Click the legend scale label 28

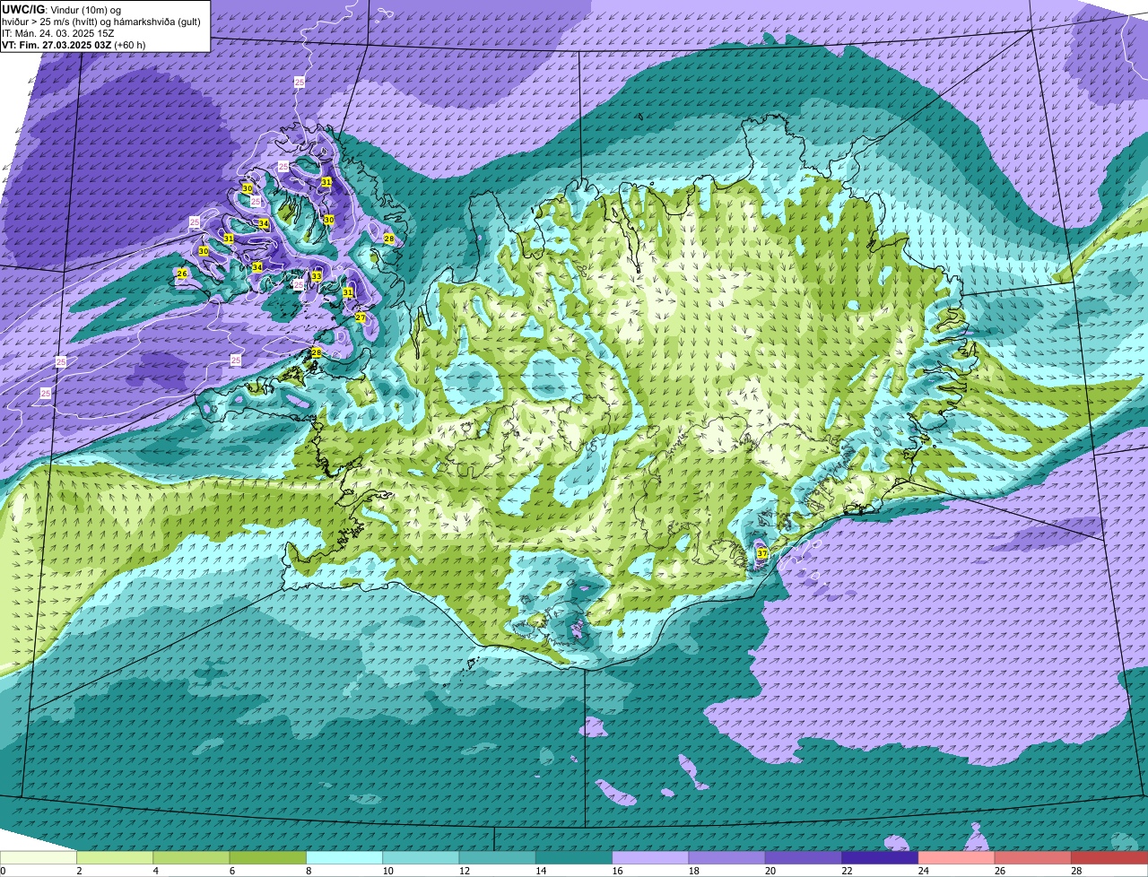1075,871
